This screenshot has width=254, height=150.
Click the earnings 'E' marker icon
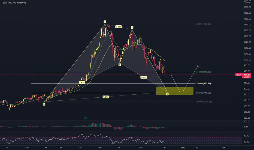tap(85, 119)
